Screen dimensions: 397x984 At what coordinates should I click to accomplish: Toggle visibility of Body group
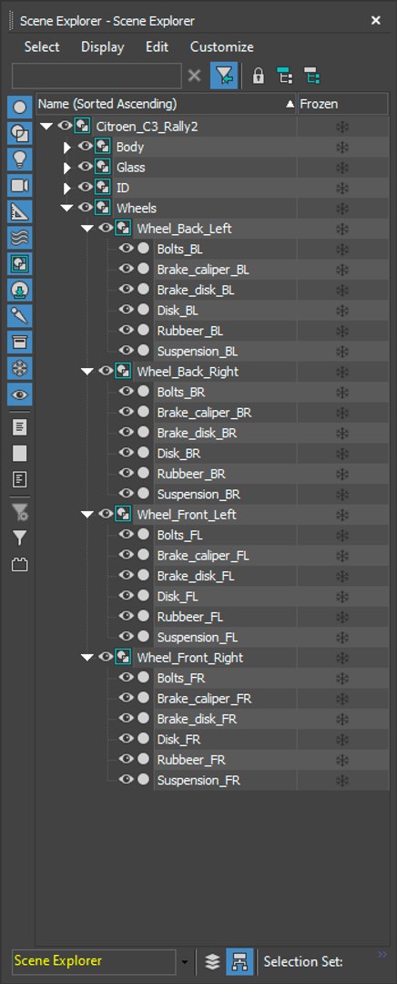(85, 147)
